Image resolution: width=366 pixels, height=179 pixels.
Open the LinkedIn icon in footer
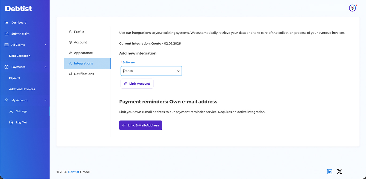coord(330,171)
